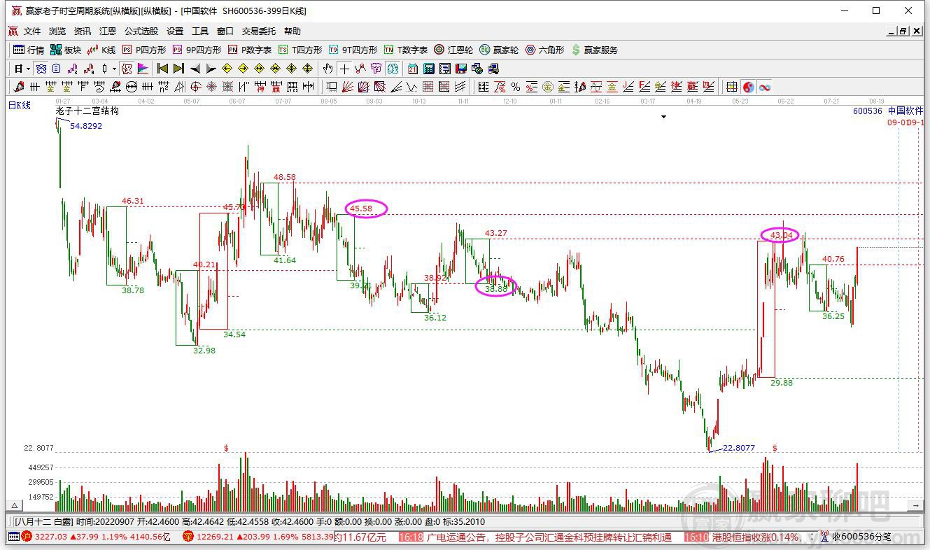Image resolution: width=930 pixels, height=550 pixels.
Task: Click the yellow grid table icon
Action: 732,87
